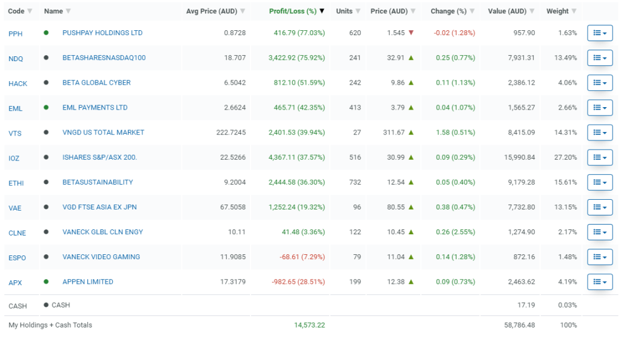Click VANECK VIDEO GAMING holding name
The width and height of the screenshot is (621, 342).
(101, 257)
